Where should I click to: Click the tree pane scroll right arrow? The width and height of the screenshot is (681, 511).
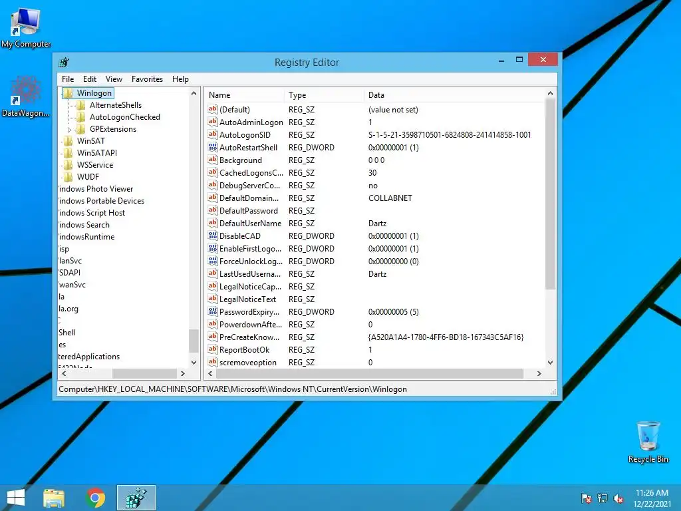[183, 373]
